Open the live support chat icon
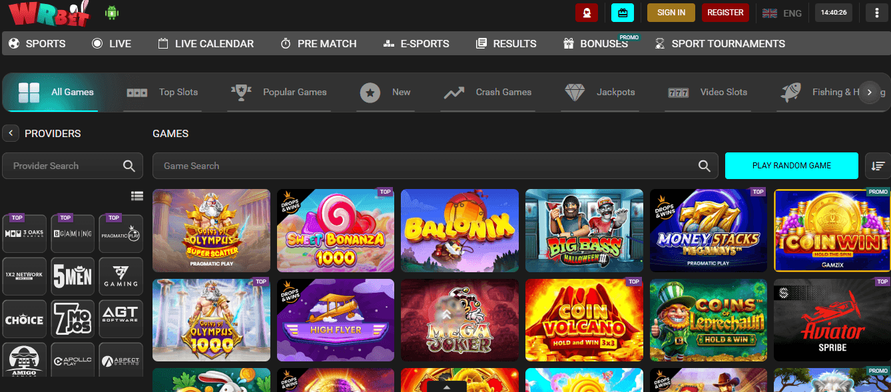The image size is (891, 392). coord(587,13)
